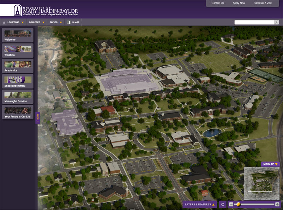Collapse the side MENU tab

tap(37, 118)
